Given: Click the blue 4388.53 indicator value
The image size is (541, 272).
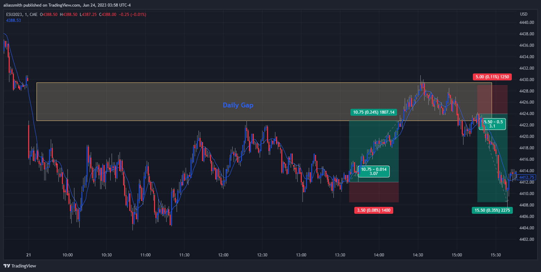Looking at the screenshot, I should click(14, 20).
